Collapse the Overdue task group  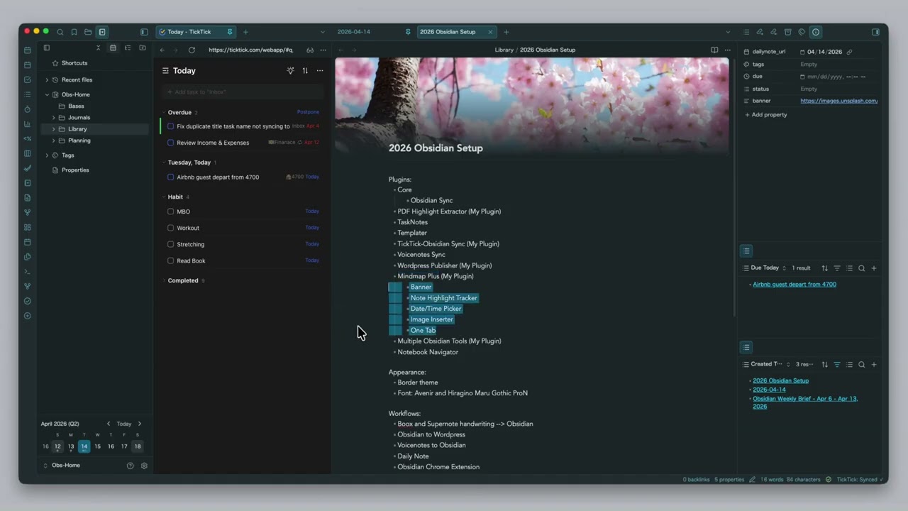(162, 113)
